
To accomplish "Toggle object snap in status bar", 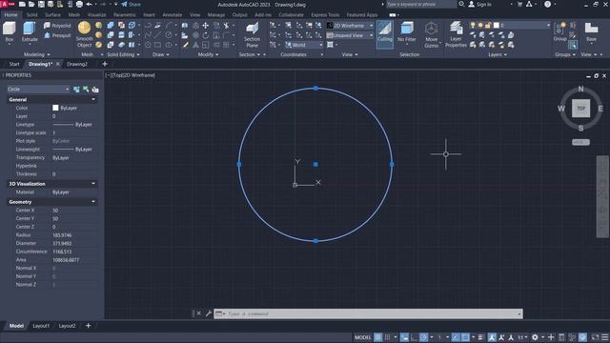I will coord(465,337).
